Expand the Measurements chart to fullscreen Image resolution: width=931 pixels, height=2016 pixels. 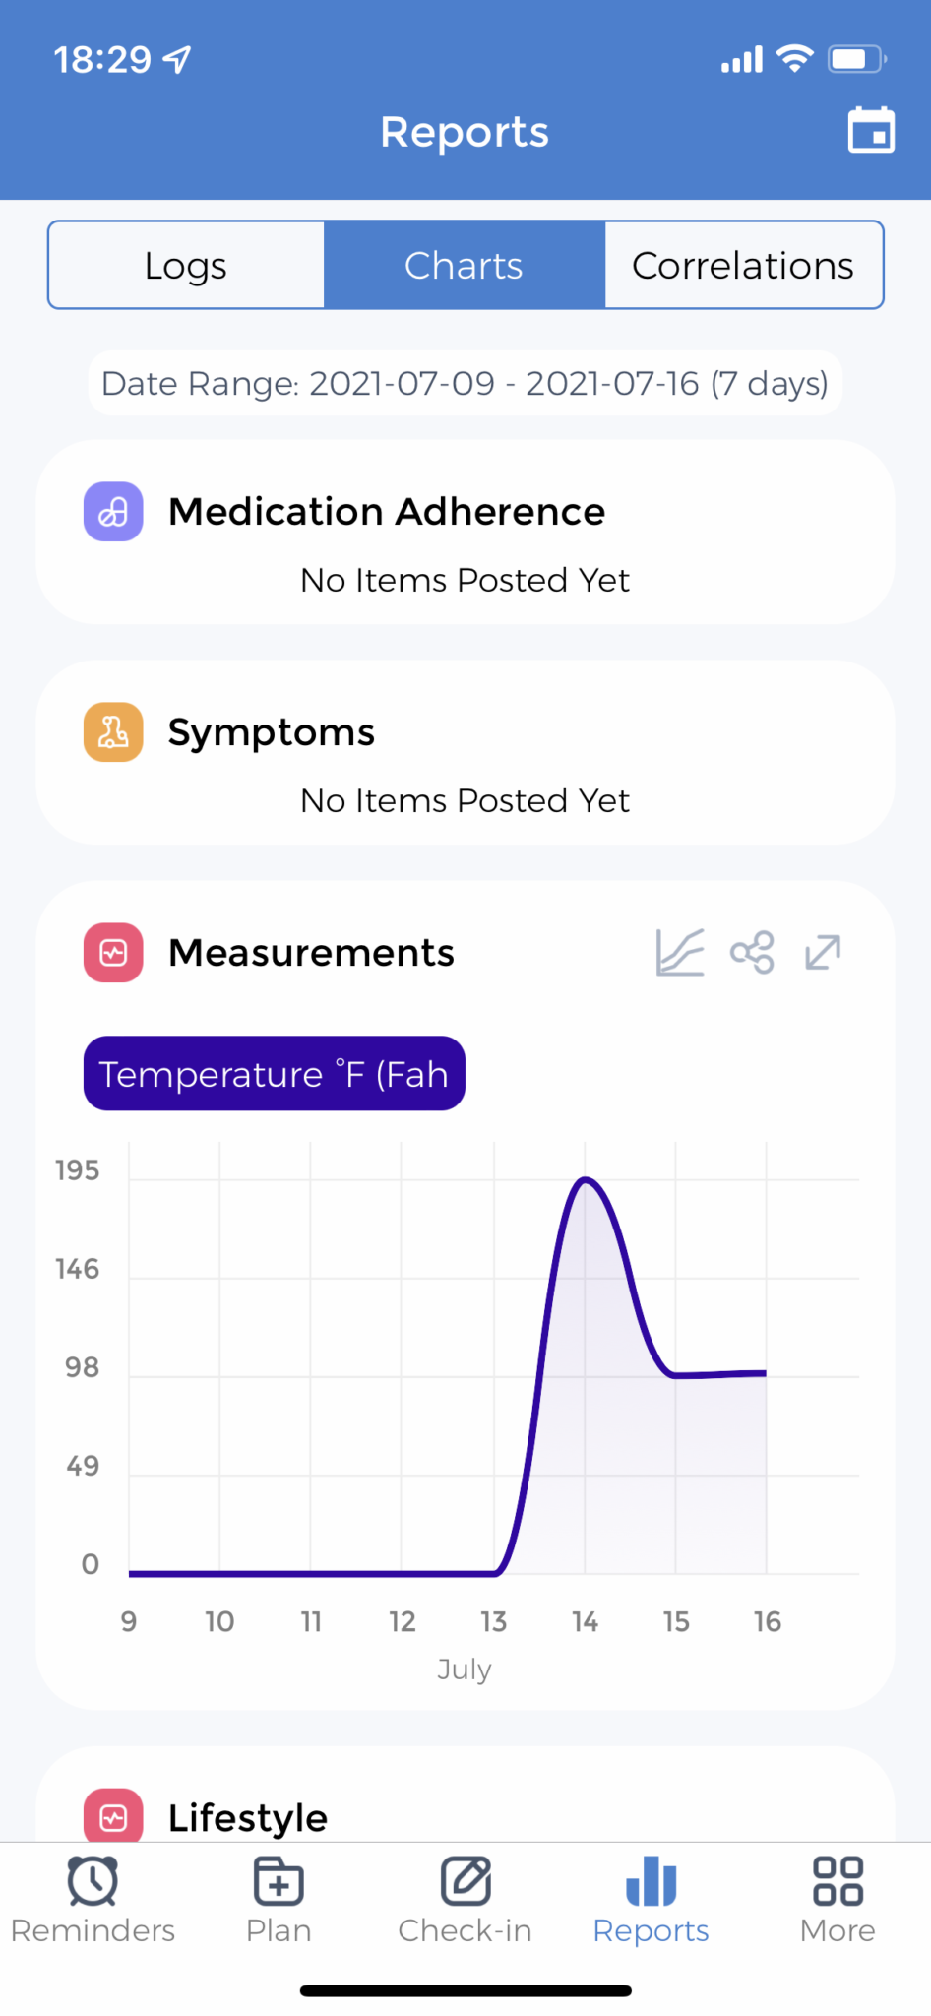(823, 952)
